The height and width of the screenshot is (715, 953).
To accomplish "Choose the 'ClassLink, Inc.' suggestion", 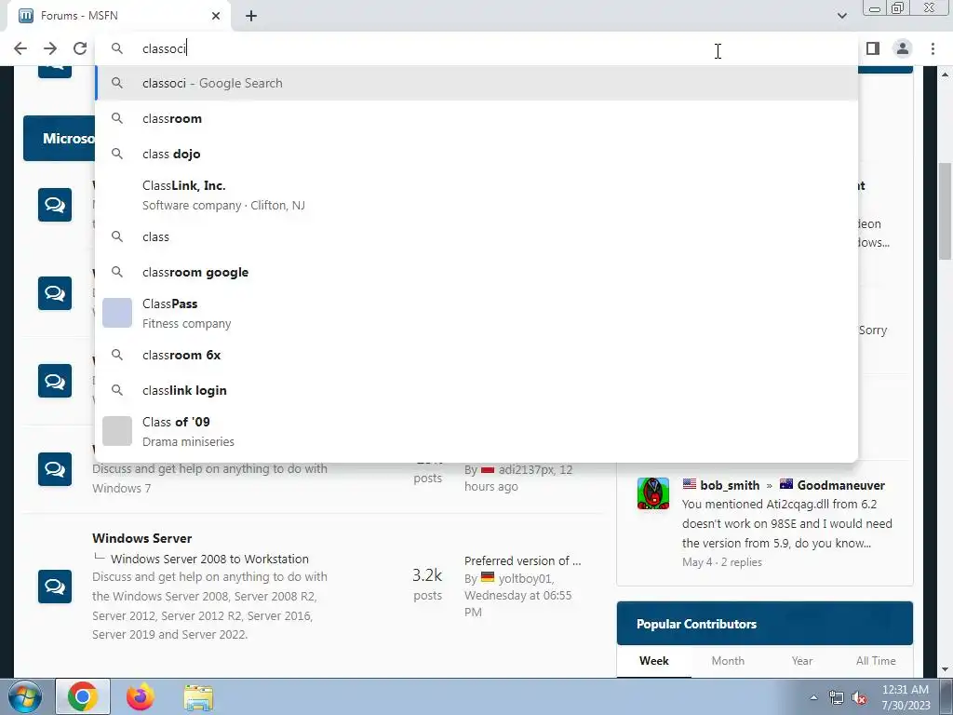I will pos(476,196).
